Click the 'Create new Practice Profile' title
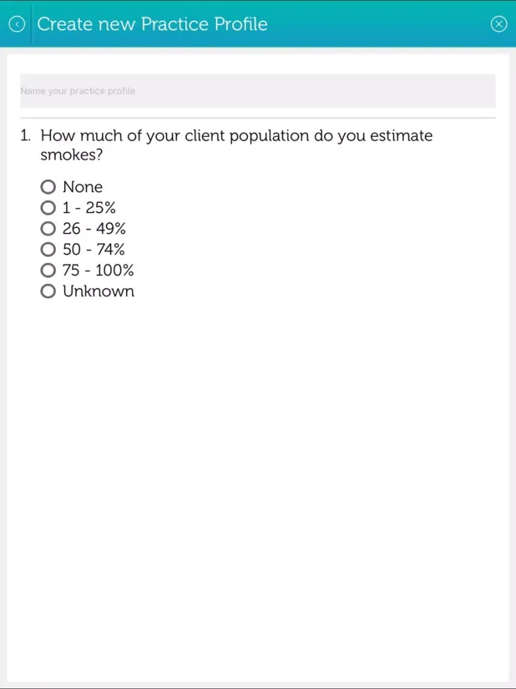516x689 pixels. coord(152,24)
